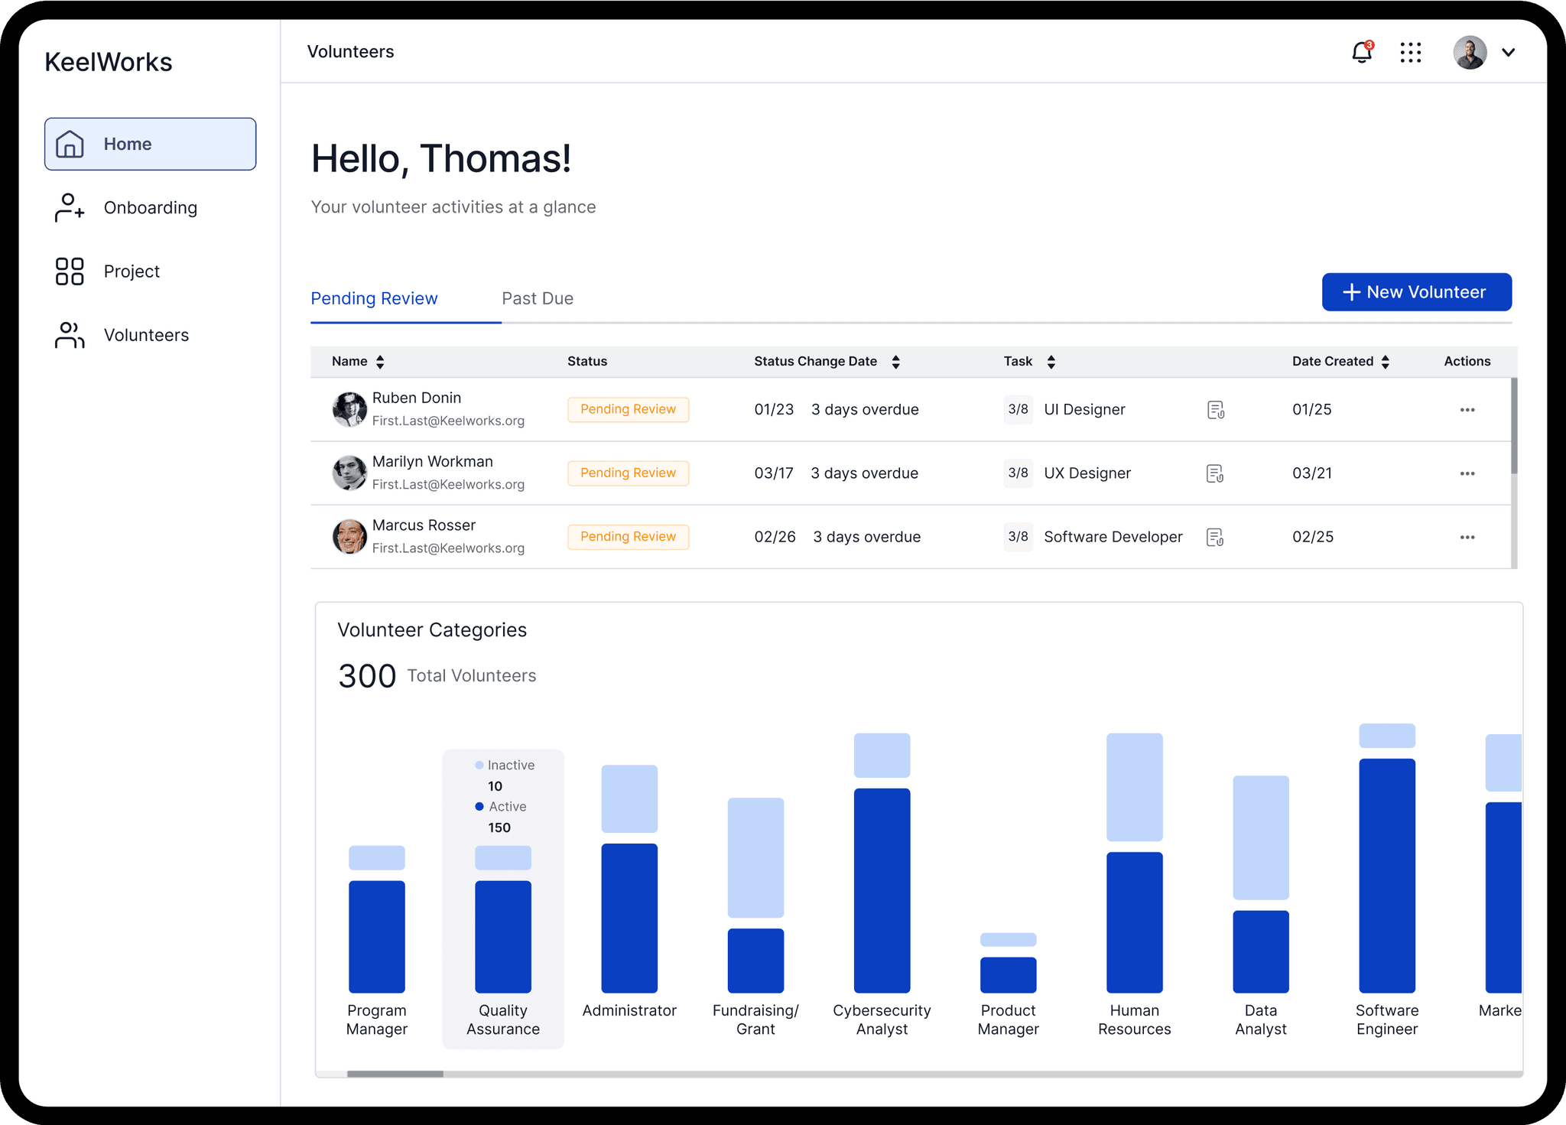Click the Software Engineer active bar

point(1386,876)
